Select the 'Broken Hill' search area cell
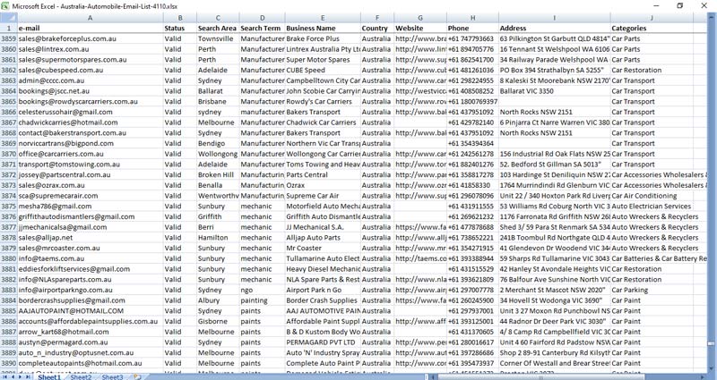The image size is (717, 380). tap(218, 174)
